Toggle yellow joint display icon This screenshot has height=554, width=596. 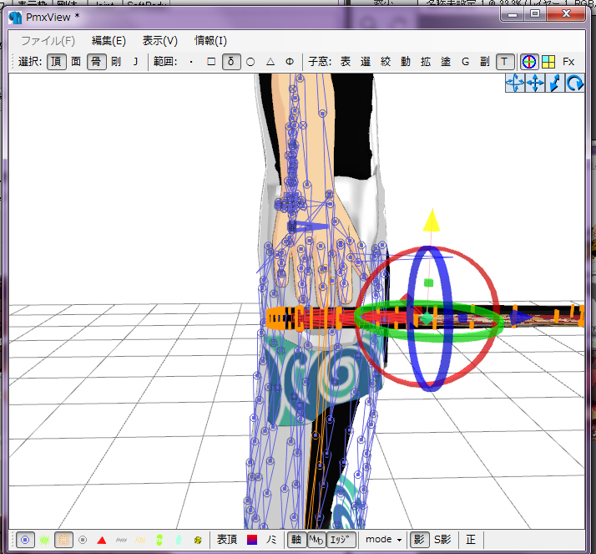tap(198, 540)
